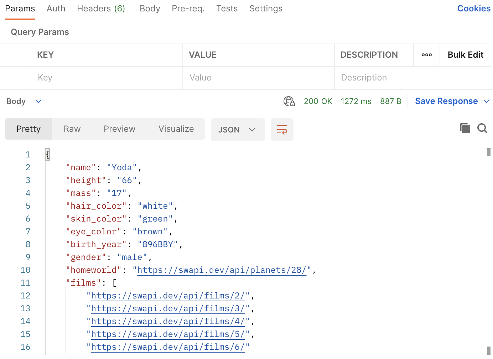This screenshot has height=359, width=493.
Task: Click the network globe lock icon
Action: (289, 102)
